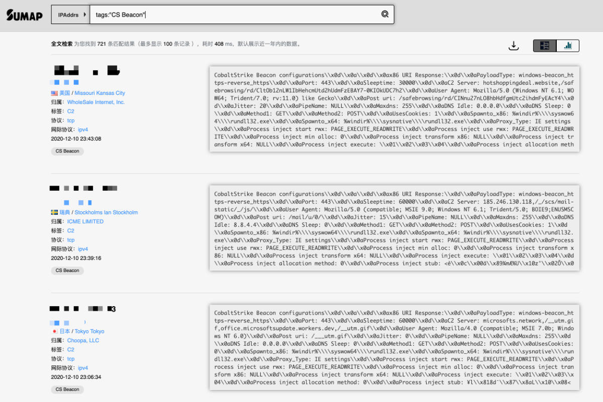This screenshot has height=402, width=603.
Task: Click the C2 tag in Tokyo result
Action: (x=71, y=350)
